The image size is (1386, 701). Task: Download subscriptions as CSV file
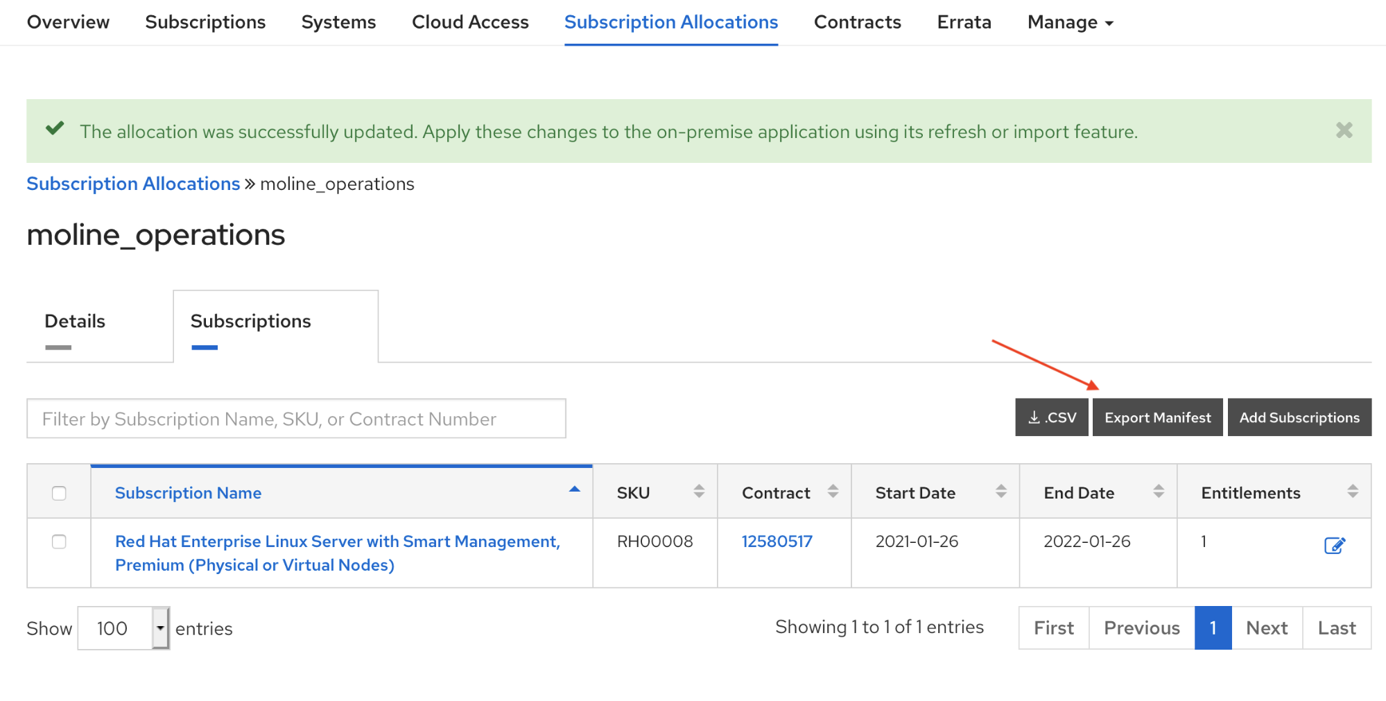coord(1051,417)
